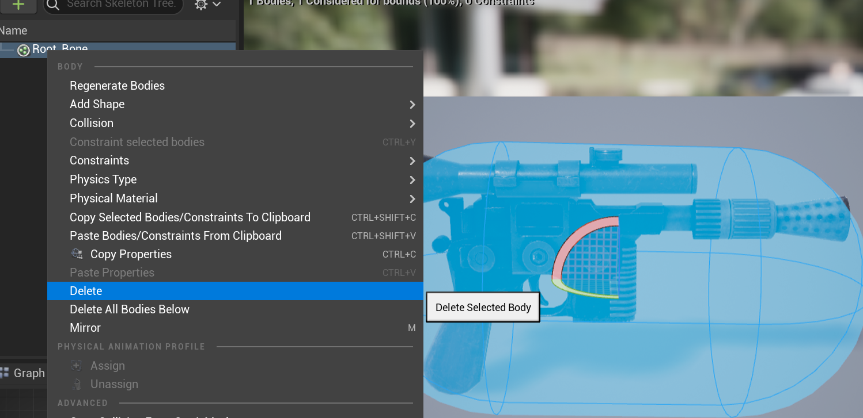Choose Delete All Bodies Below

(x=235, y=309)
